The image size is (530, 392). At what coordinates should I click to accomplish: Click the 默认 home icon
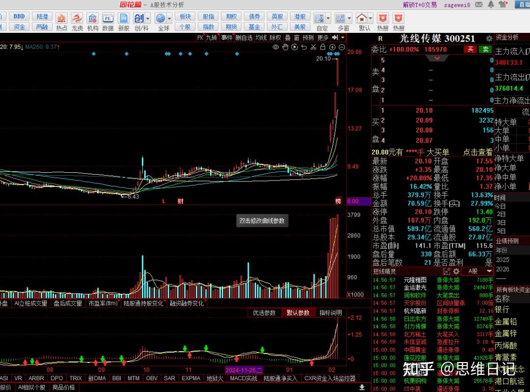[x=361, y=18]
